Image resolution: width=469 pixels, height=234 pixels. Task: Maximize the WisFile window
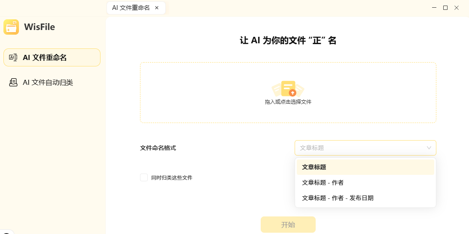coord(445,8)
